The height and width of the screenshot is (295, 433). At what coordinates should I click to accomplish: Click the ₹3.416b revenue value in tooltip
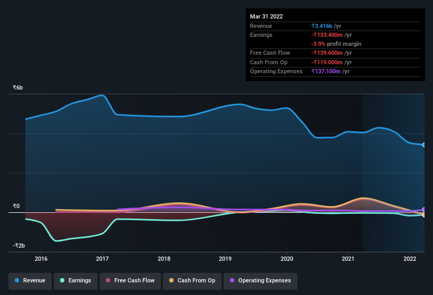[x=322, y=26]
